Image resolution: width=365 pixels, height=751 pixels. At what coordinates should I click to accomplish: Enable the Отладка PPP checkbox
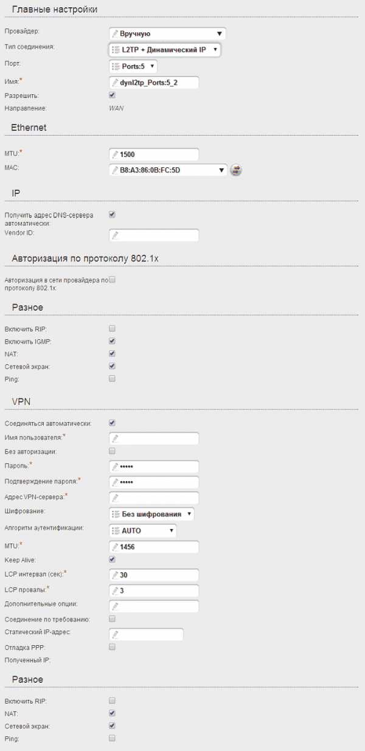(112, 646)
